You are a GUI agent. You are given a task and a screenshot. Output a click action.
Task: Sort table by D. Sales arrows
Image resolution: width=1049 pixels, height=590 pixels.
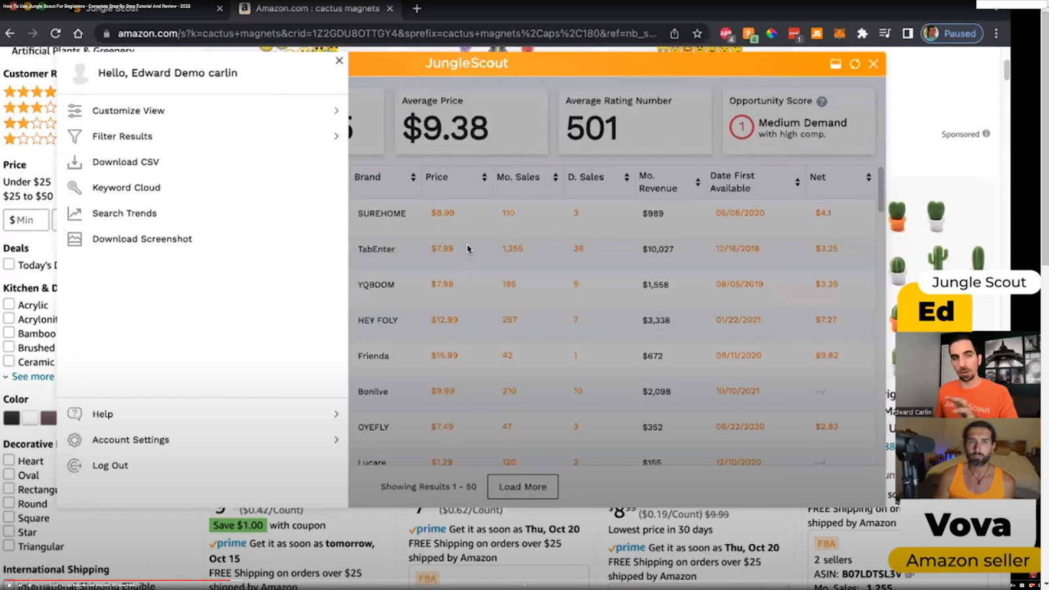[x=627, y=178]
